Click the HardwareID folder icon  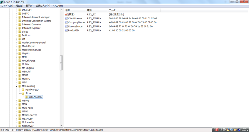click(23, 90)
